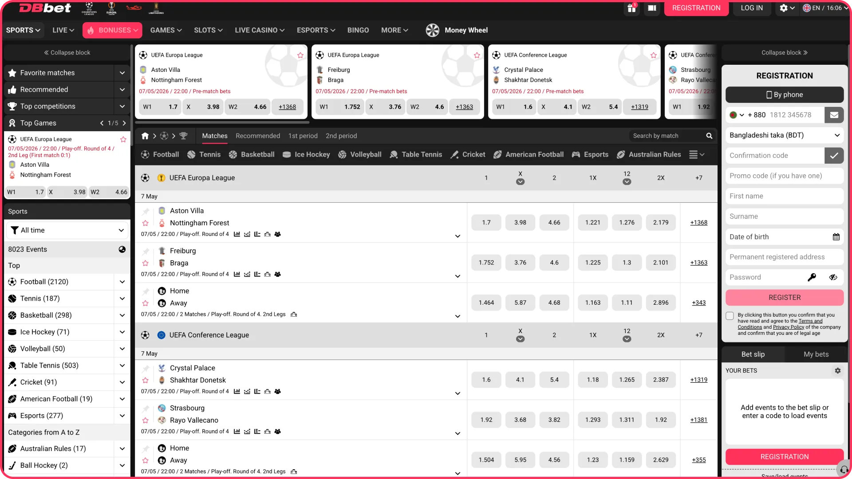Viewport: 852px width, 479px height.
Task: Click the DBbet logo
Action: click(x=45, y=8)
